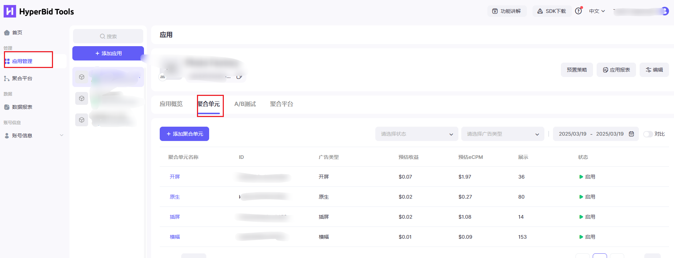Open 数据报表 in sidebar
674x258 pixels.
point(22,107)
